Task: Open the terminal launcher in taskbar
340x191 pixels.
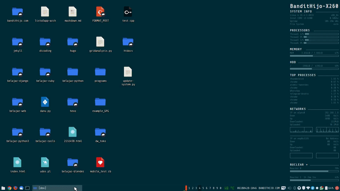Action: point(27,188)
